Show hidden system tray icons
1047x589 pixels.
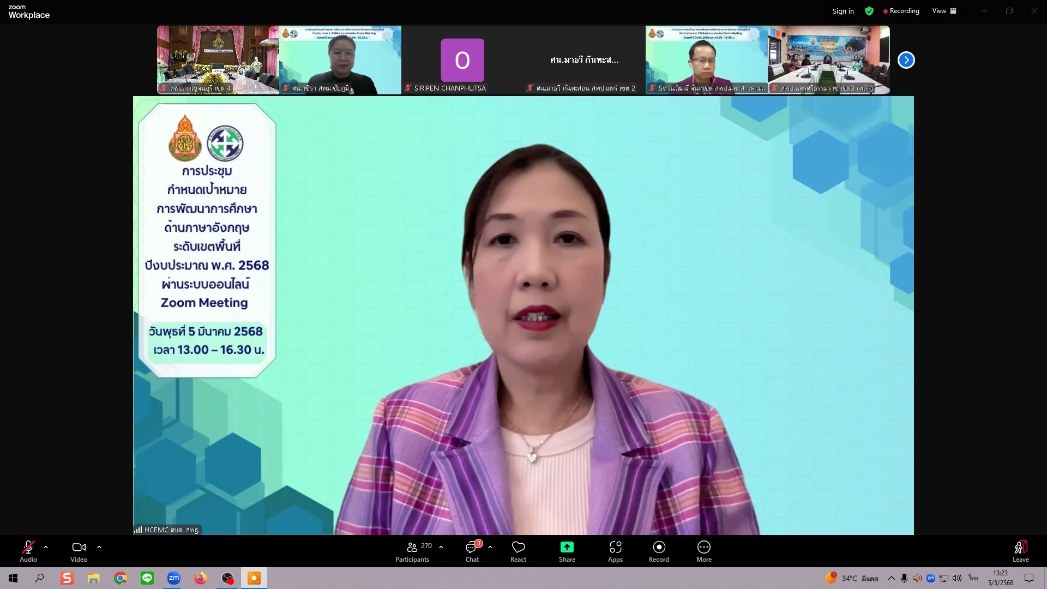click(x=891, y=578)
